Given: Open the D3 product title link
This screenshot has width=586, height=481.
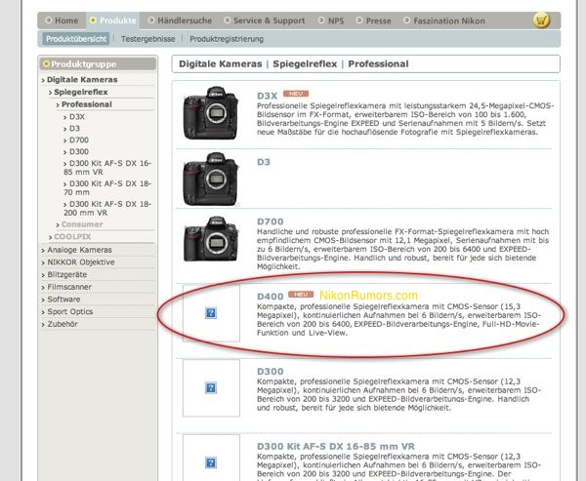Looking at the screenshot, I should (x=264, y=162).
